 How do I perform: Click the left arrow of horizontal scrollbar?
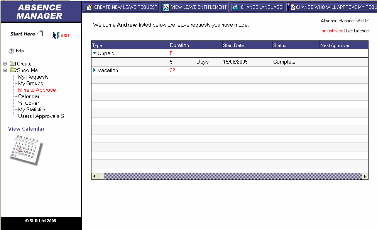[x=94, y=176]
